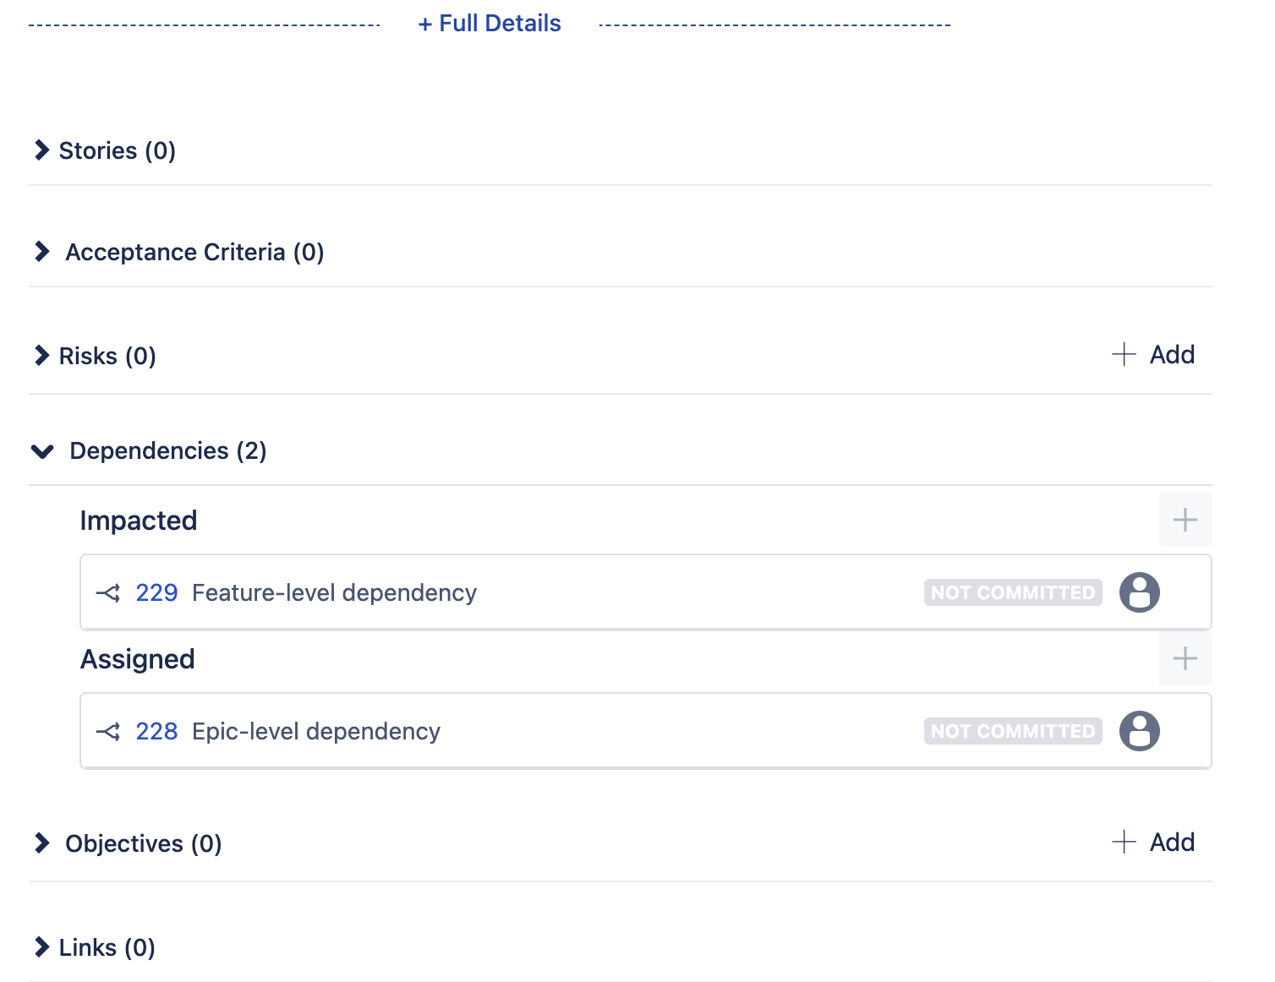Click the NOT COMMITTED badge on Feature-level dependency
The image size is (1275, 982).
[x=1012, y=592]
